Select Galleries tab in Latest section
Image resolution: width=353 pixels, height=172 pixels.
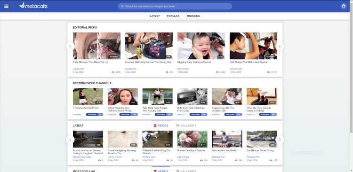pos(186,125)
